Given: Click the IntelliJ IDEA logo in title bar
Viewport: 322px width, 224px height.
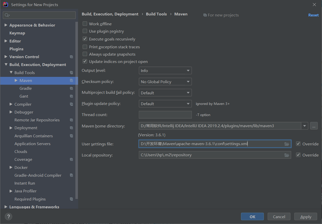Looking at the screenshot, I should click(x=5, y=4).
